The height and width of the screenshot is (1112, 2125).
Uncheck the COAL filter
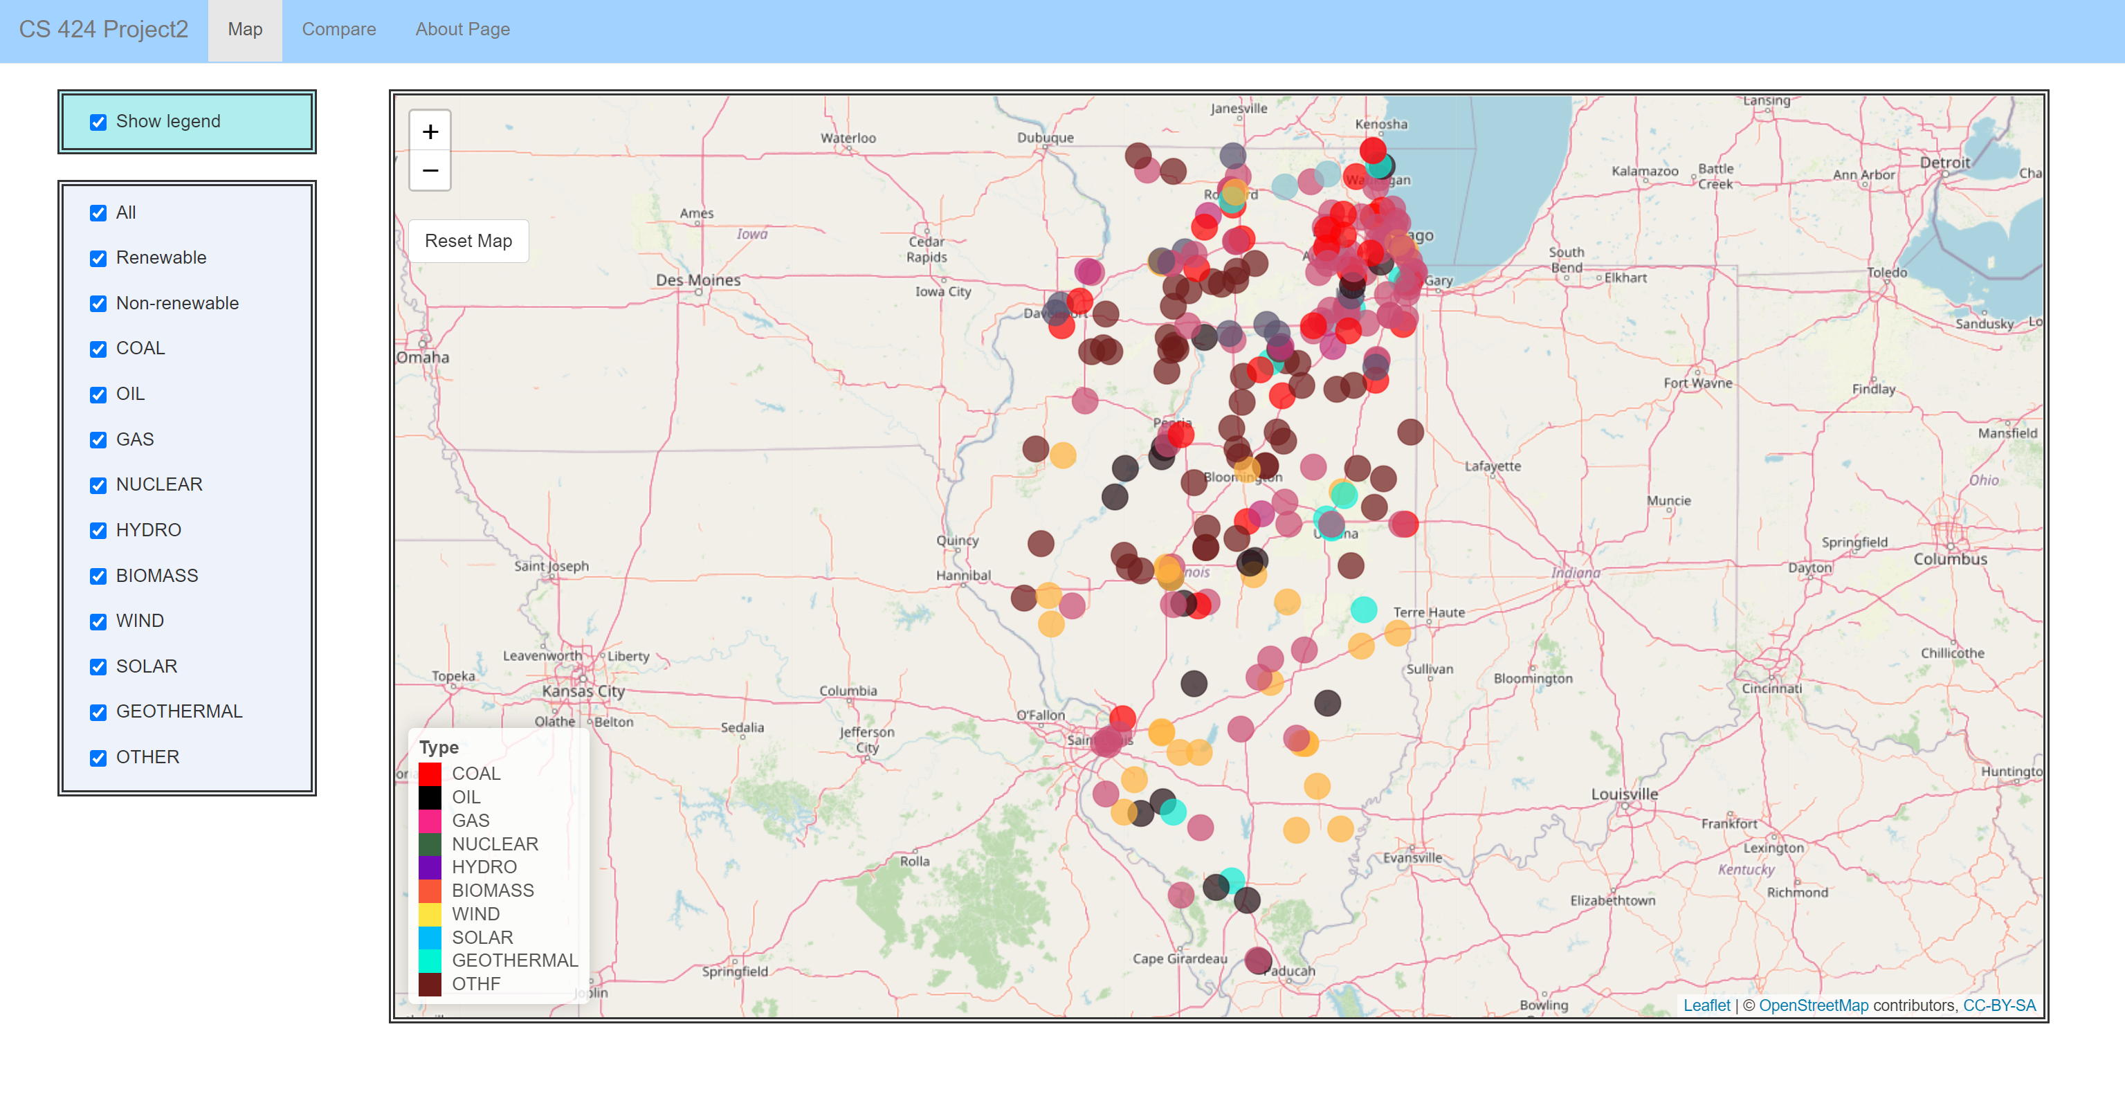click(x=98, y=349)
